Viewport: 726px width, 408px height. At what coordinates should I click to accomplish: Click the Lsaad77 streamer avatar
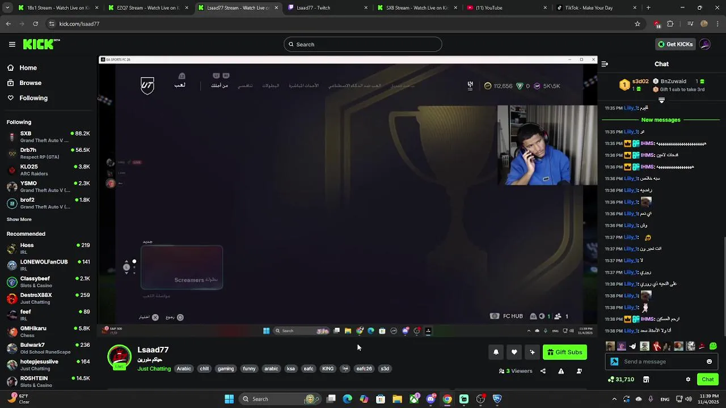pyautogui.click(x=120, y=357)
